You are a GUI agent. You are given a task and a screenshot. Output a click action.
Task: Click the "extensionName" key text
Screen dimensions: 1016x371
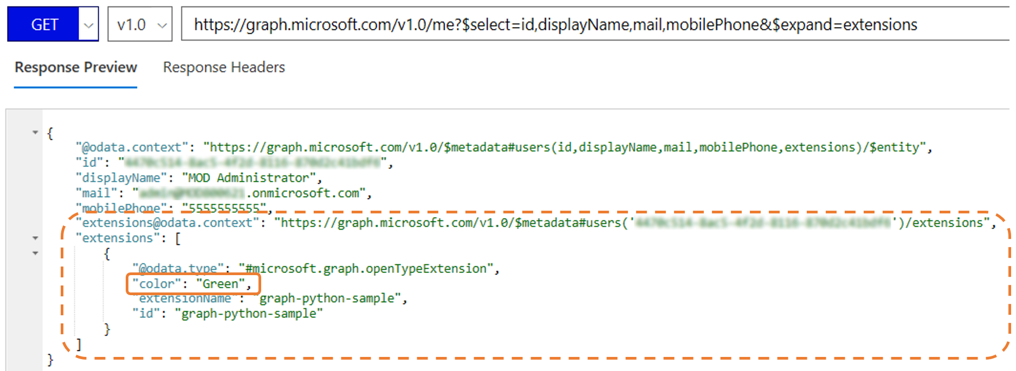(185, 298)
